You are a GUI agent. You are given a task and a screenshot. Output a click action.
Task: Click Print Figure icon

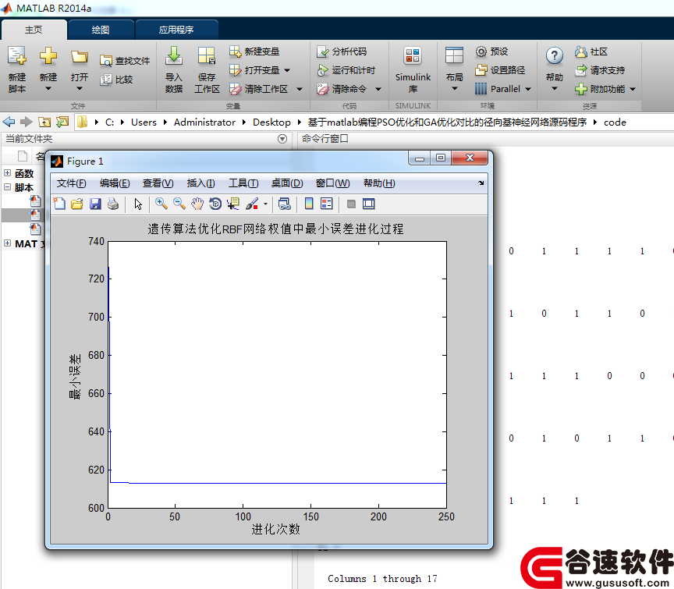[113, 204]
